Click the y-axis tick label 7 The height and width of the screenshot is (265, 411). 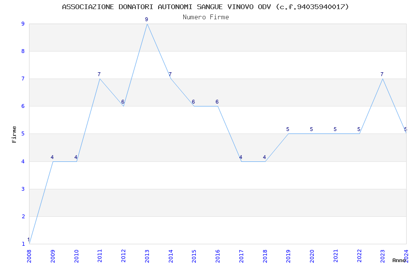pos(23,79)
